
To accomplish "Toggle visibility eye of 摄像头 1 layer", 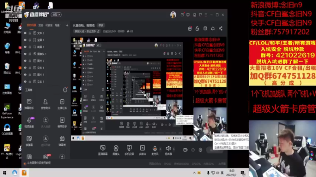I will [25, 54].
